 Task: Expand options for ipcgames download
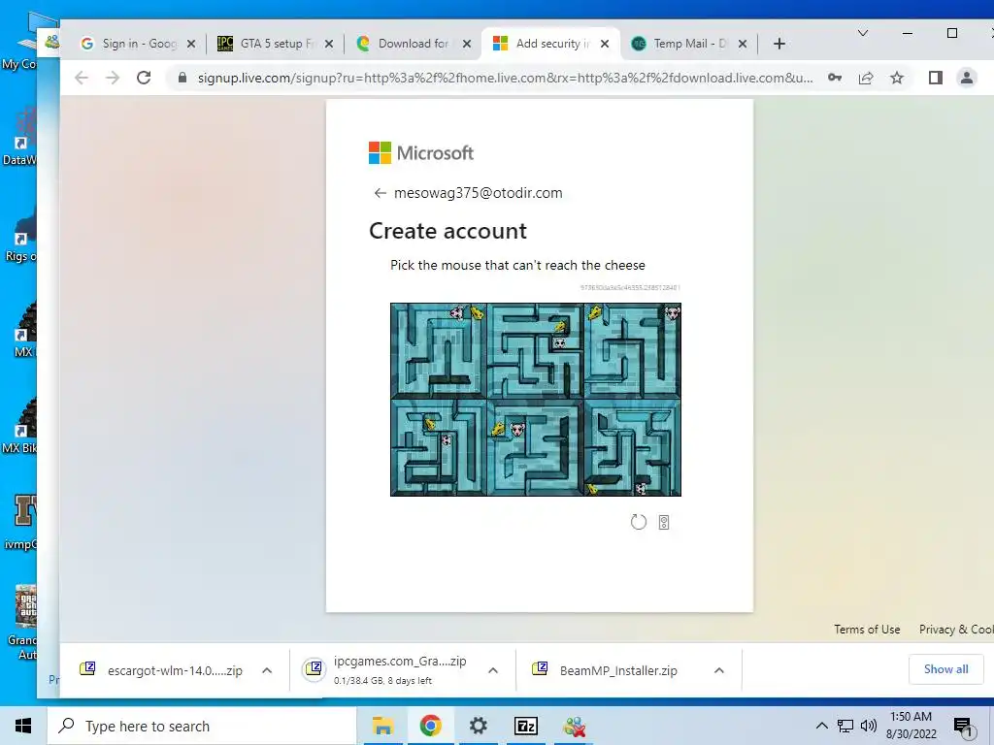coord(493,670)
